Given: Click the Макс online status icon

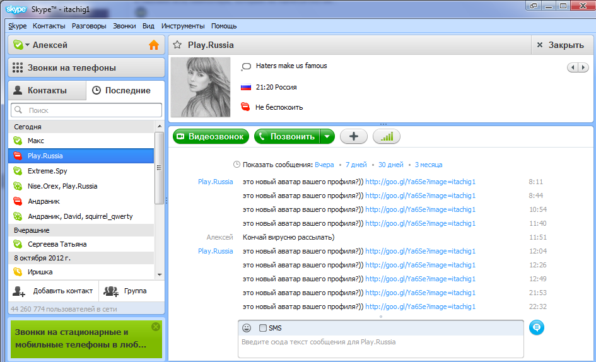Looking at the screenshot, I should tap(18, 141).
